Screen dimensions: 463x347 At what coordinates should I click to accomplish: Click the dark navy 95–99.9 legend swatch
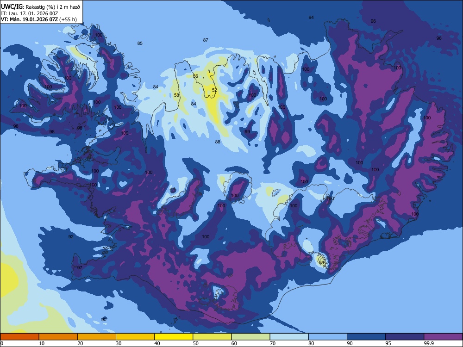click(405, 337)
